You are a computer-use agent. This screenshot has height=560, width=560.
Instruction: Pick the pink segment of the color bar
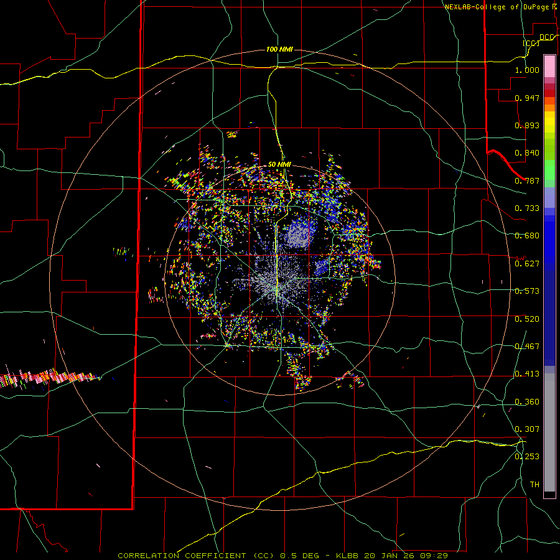point(549,66)
